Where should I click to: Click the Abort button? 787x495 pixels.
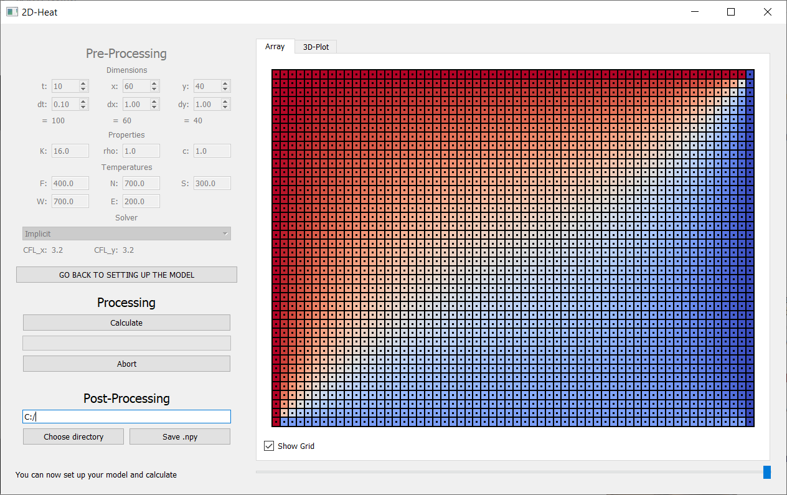tap(126, 364)
